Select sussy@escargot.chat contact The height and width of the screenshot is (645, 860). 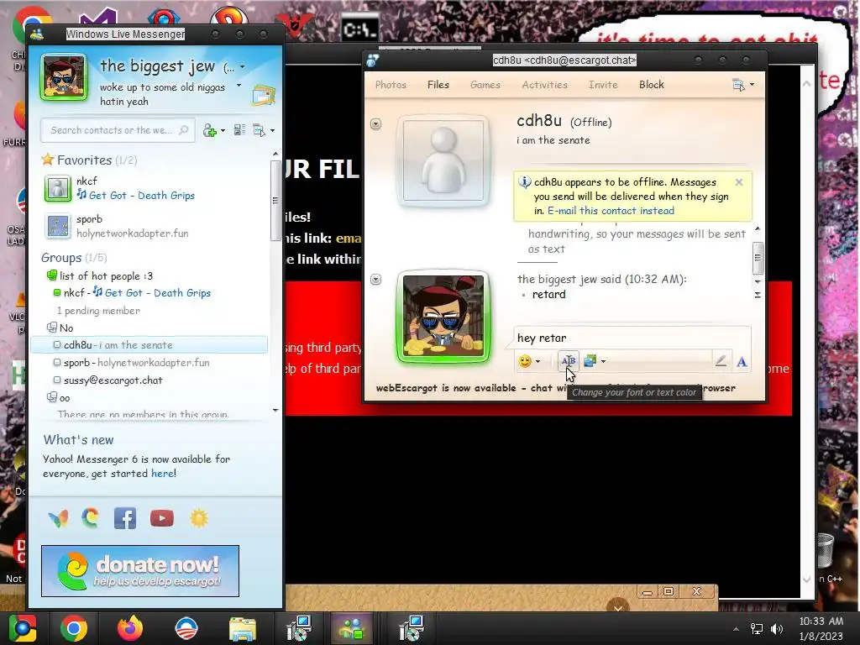(x=113, y=380)
